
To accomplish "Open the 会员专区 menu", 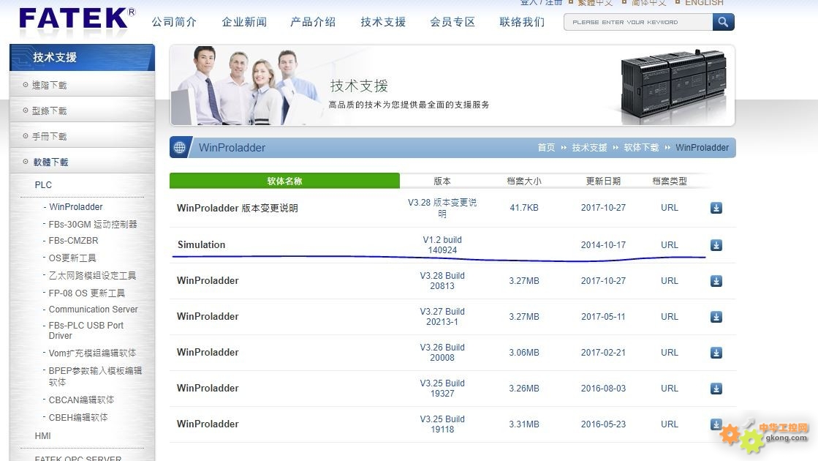I will coord(452,22).
